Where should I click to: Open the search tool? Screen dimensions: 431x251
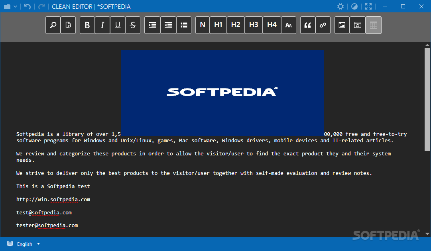pyautogui.click(x=53, y=25)
